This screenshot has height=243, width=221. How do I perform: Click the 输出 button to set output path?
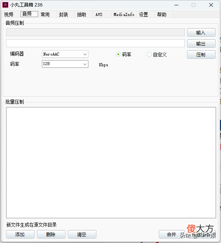201,43
